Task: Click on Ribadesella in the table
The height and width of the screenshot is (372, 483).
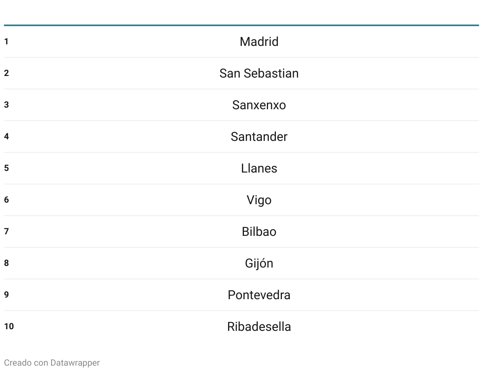Action: coord(259,326)
